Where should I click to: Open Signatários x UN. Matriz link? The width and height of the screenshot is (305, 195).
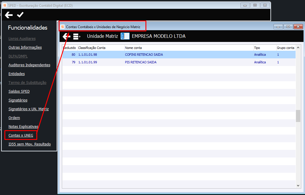point(29,109)
